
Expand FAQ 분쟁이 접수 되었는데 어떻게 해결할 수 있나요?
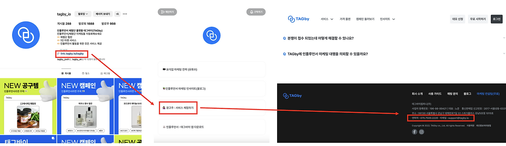(x=394, y=38)
